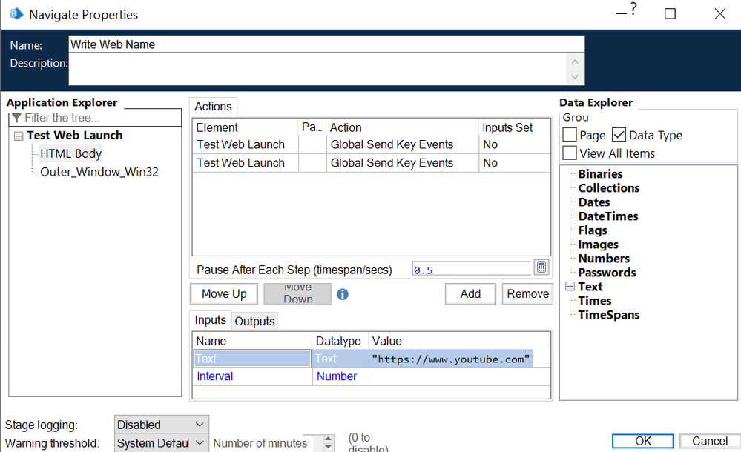Select the Test Web Launch root node
This screenshot has width=741, height=452.
pos(75,136)
